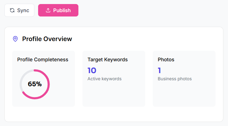Click the sync arrows icon

coord(12,10)
